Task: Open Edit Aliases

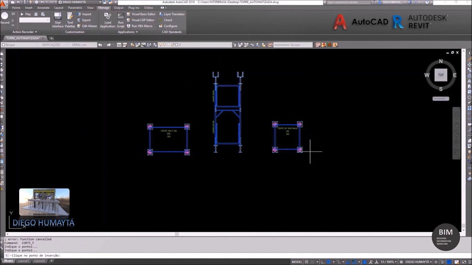Action: tap(87, 26)
